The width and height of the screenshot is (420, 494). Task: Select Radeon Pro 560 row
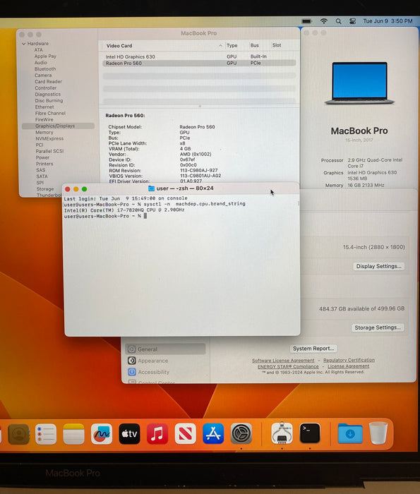point(199,63)
